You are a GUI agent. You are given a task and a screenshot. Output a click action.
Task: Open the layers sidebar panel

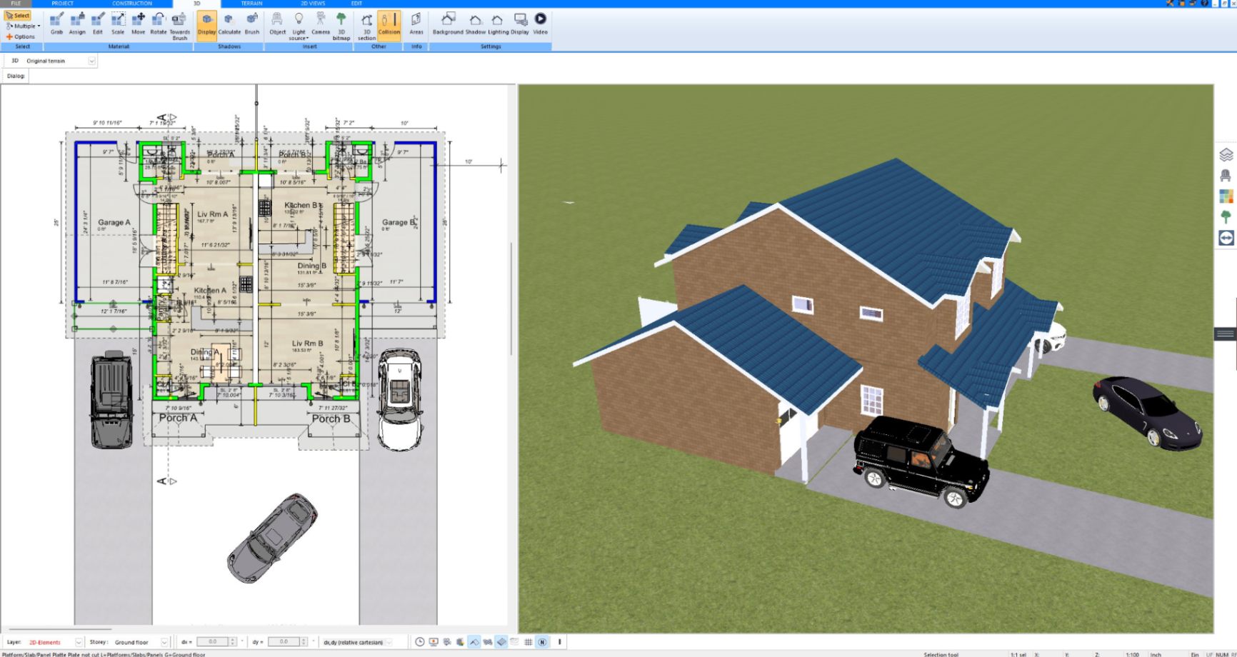[1226, 154]
